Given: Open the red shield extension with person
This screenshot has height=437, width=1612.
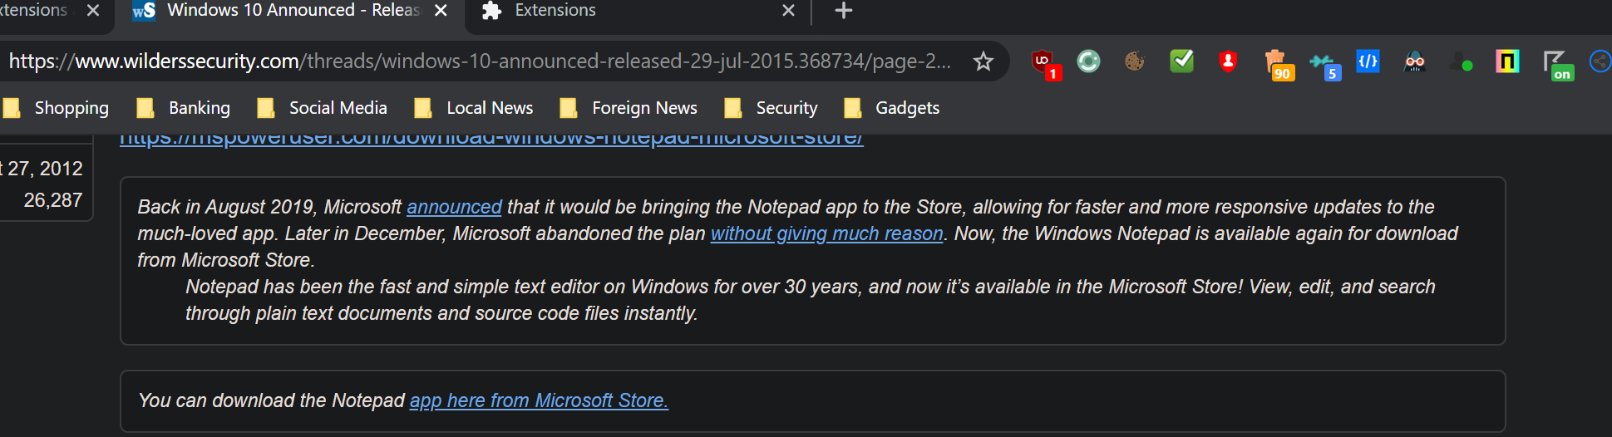Looking at the screenshot, I should [x=1228, y=61].
